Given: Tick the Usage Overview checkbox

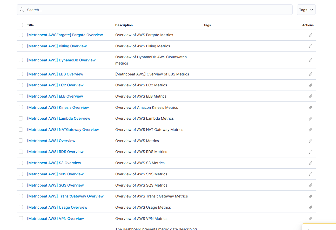Looking at the screenshot, I should [21, 207].
